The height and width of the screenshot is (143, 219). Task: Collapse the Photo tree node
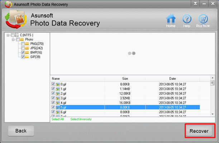pos(13,40)
